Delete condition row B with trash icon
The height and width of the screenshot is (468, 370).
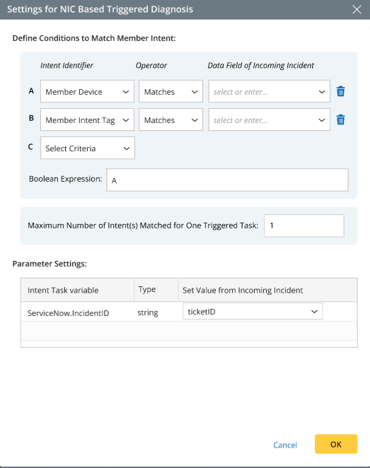click(340, 119)
